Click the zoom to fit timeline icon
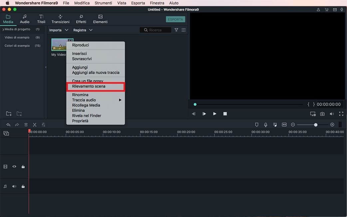The image size is (347, 217). pyautogui.click(x=284, y=125)
